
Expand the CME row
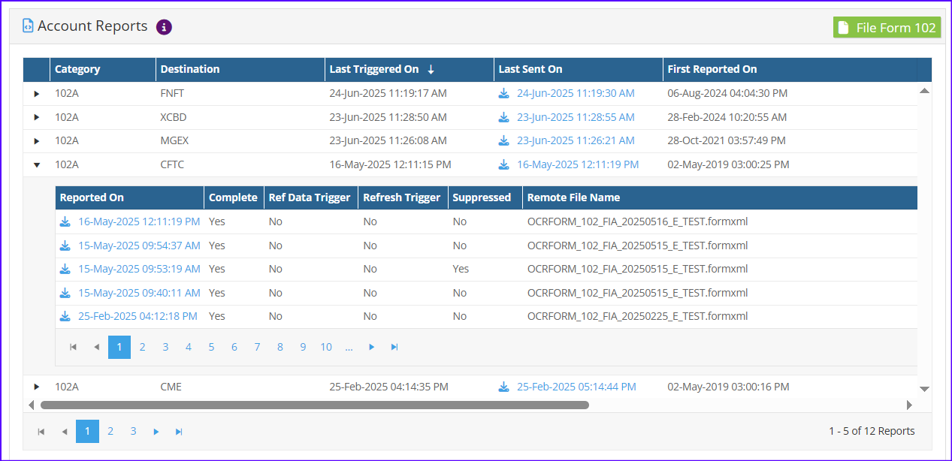pos(36,387)
